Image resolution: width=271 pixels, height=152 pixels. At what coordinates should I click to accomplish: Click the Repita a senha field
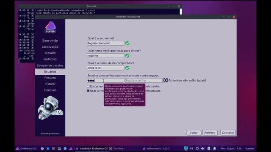(x=144, y=81)
